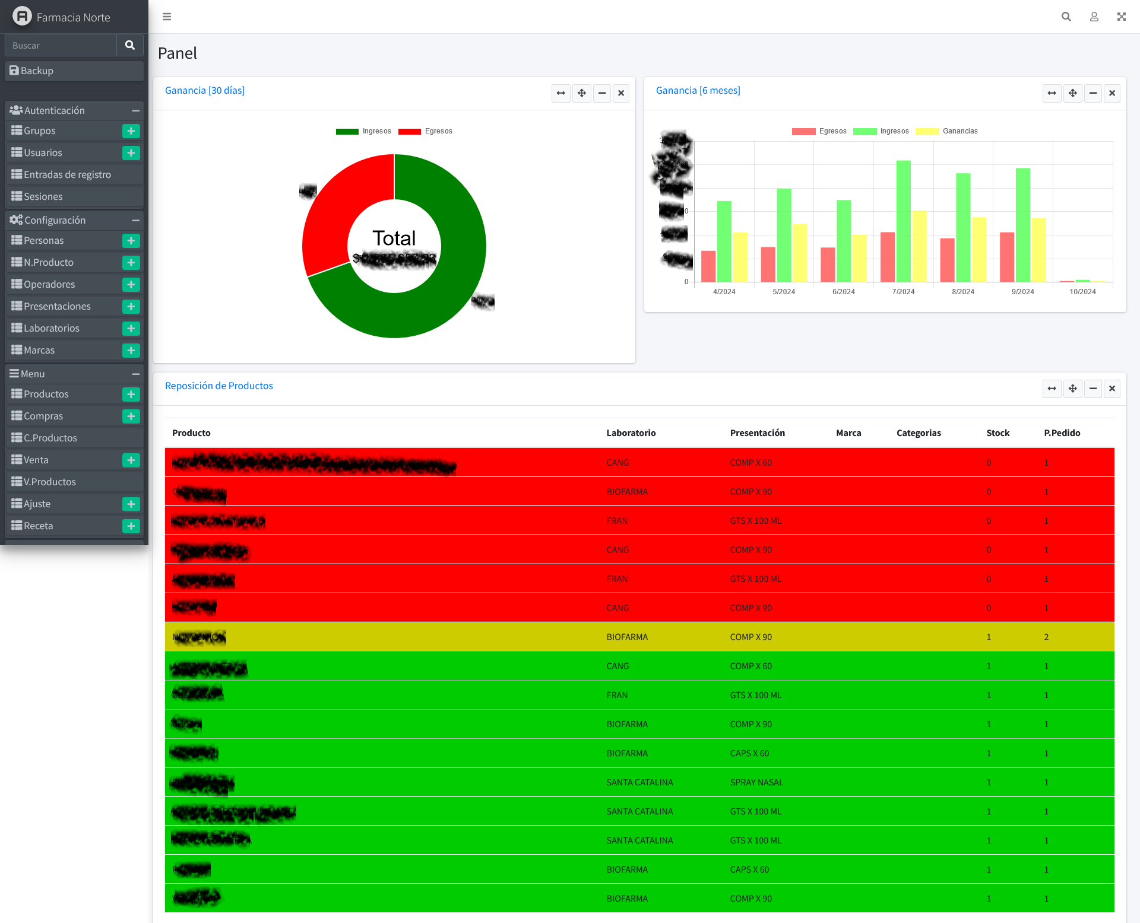Viewport: 1140px width, 923px height.
Task: Open Laboratorios in the sidebar
Action: click(52, 329)
